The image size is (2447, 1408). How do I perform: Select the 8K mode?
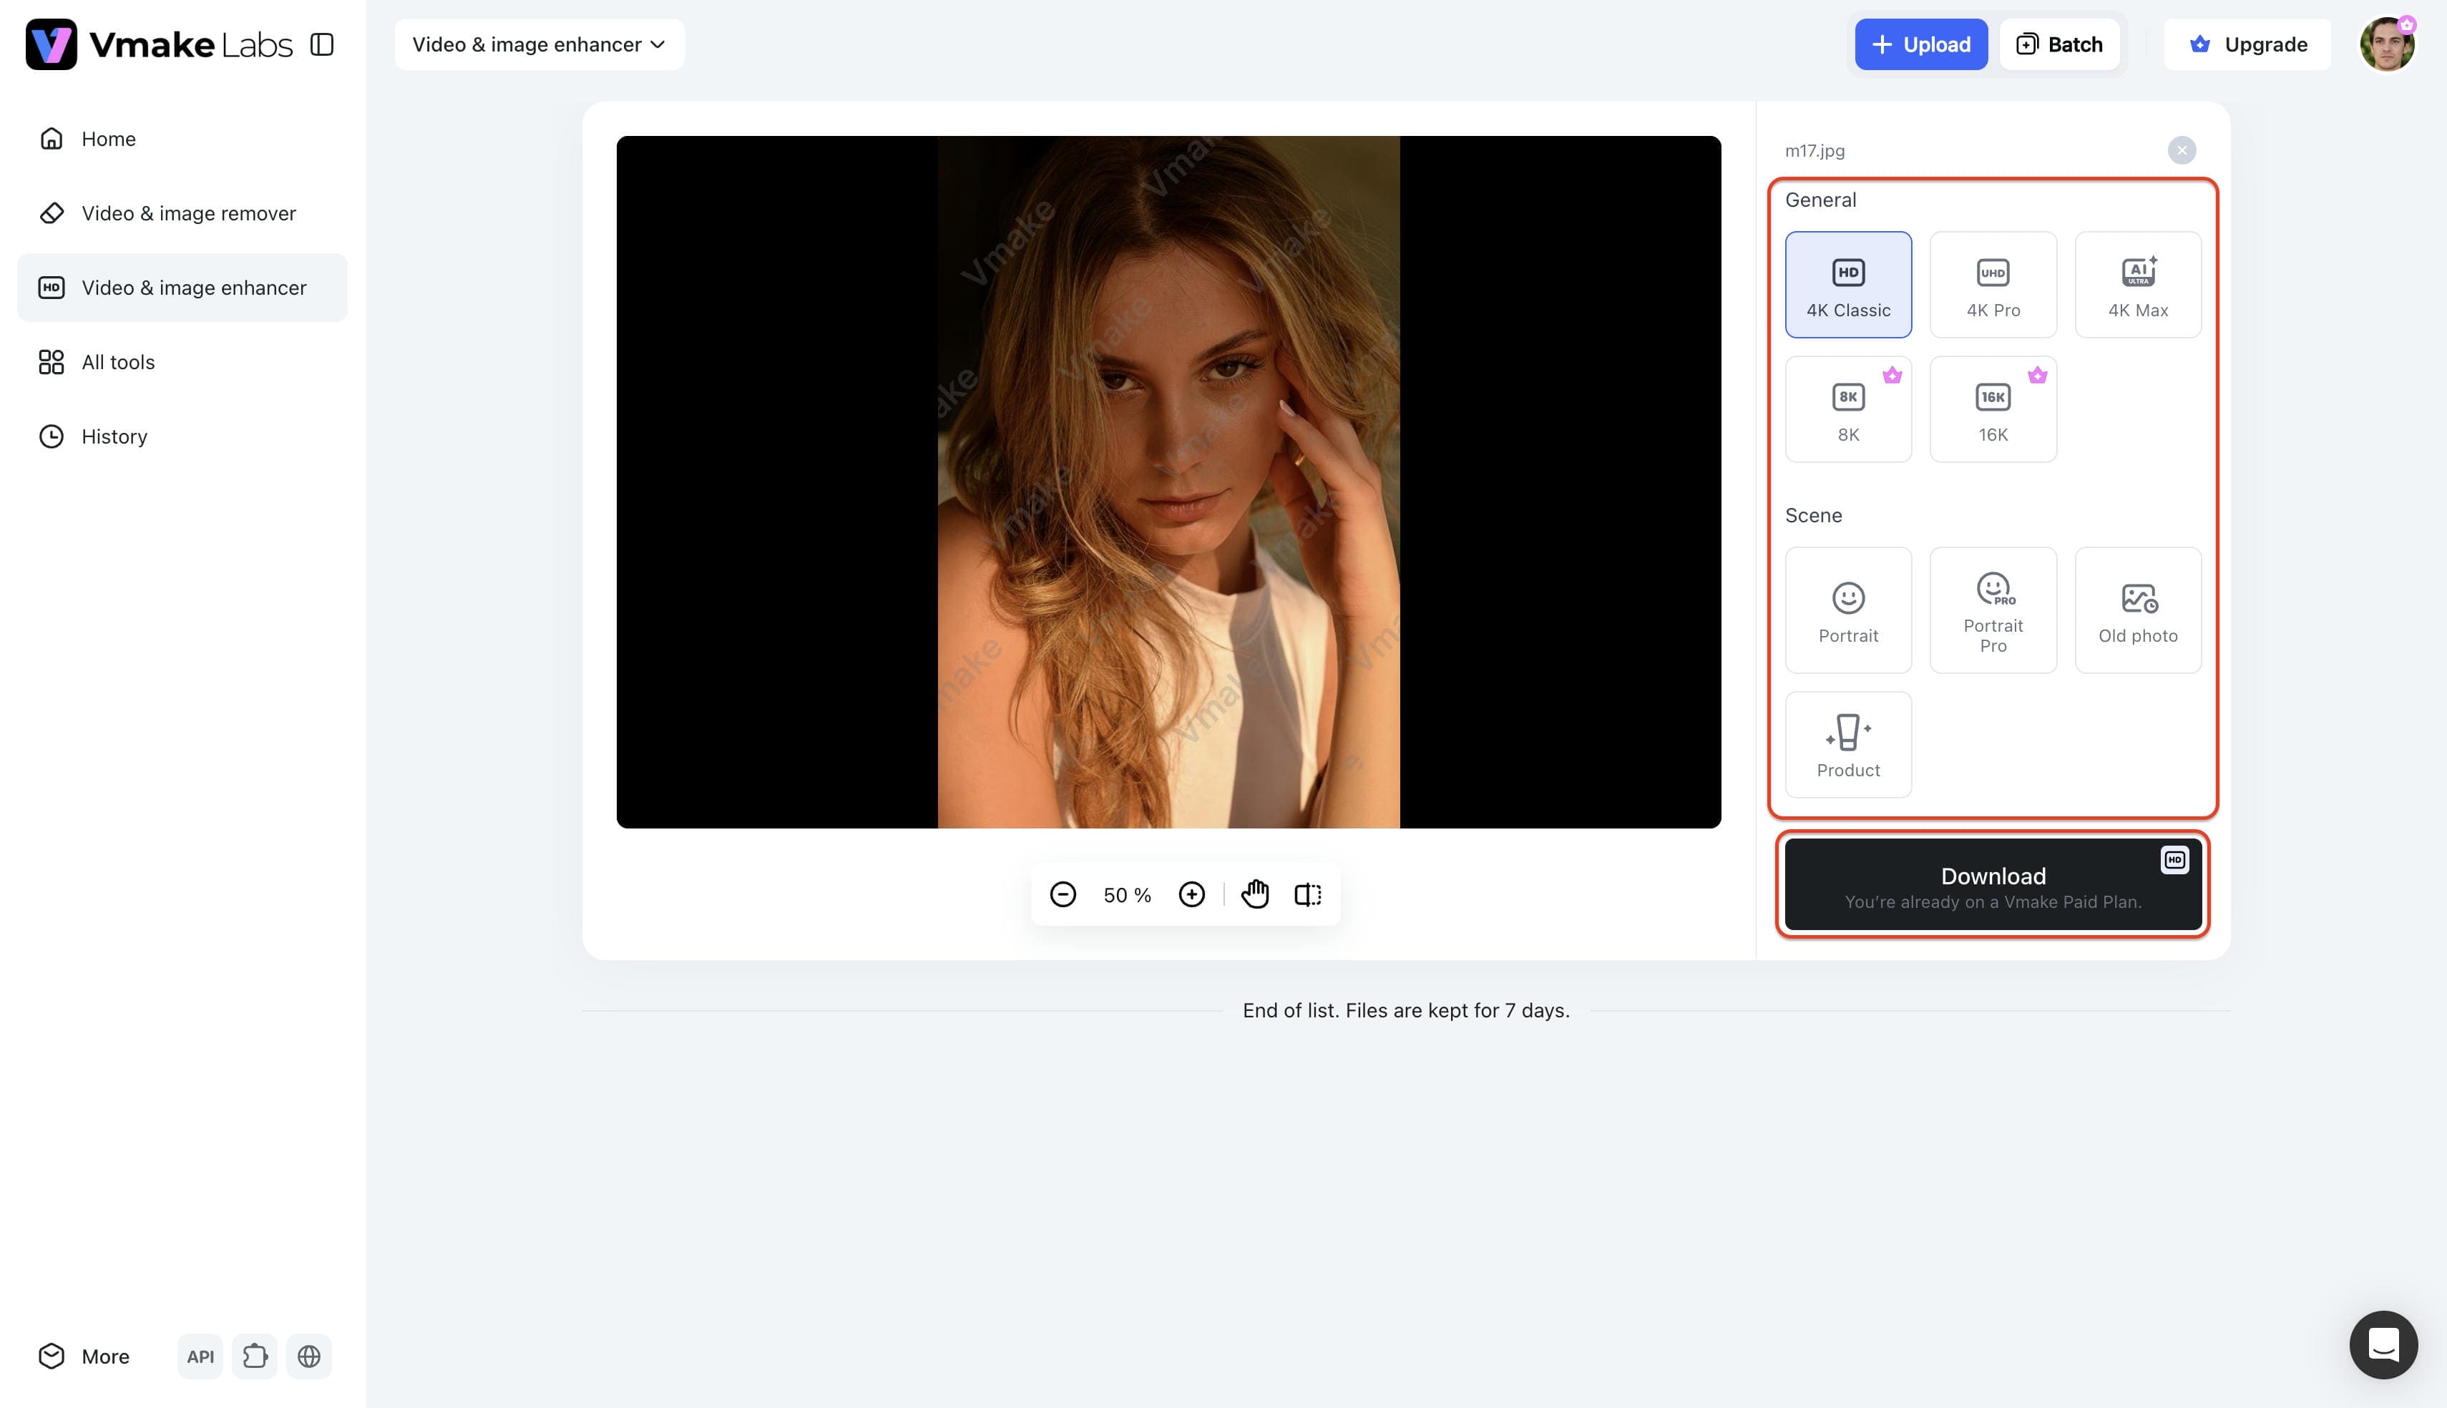point(1847,409)
